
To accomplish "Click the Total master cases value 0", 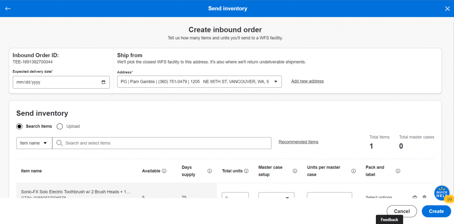I will point(401,146).
